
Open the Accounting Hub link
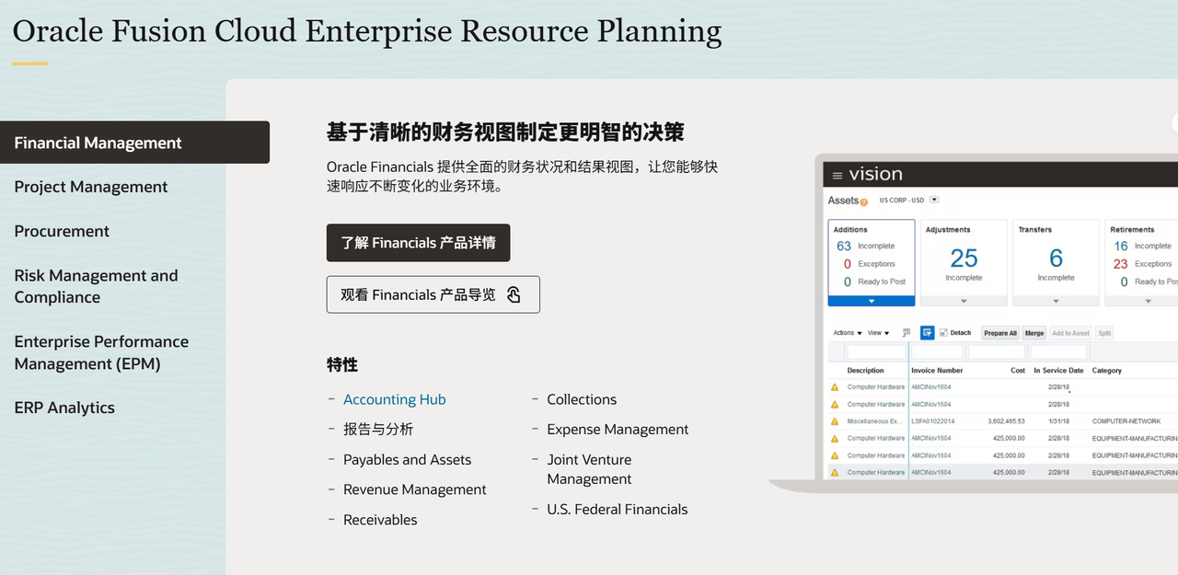click(x=394, y=399)
